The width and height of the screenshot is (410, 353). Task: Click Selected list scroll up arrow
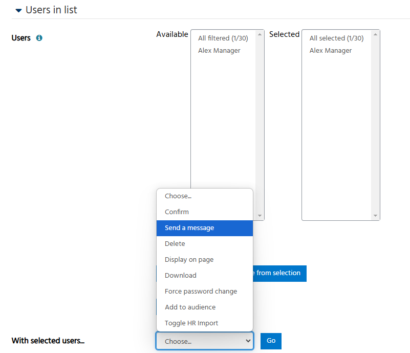pos(376,34)
